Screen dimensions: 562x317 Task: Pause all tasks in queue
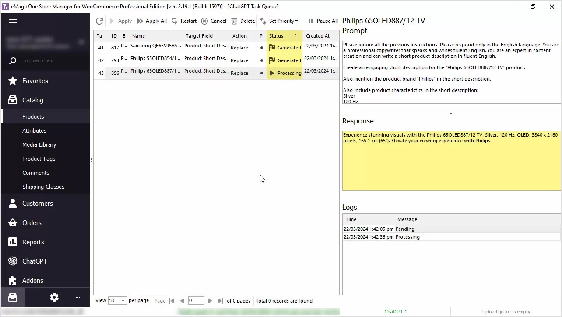click(323, 21)
